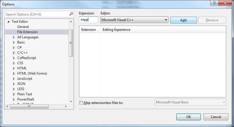Expand the C/C++ tree node
Image resolution: width=234 pixels, height=127 pixels.
point(14,53)
